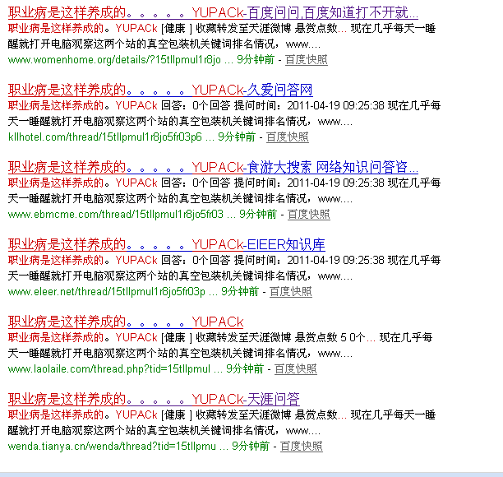Click the www.womenhome.org/details green URL
503x477 pixels.
click(114, 60)
